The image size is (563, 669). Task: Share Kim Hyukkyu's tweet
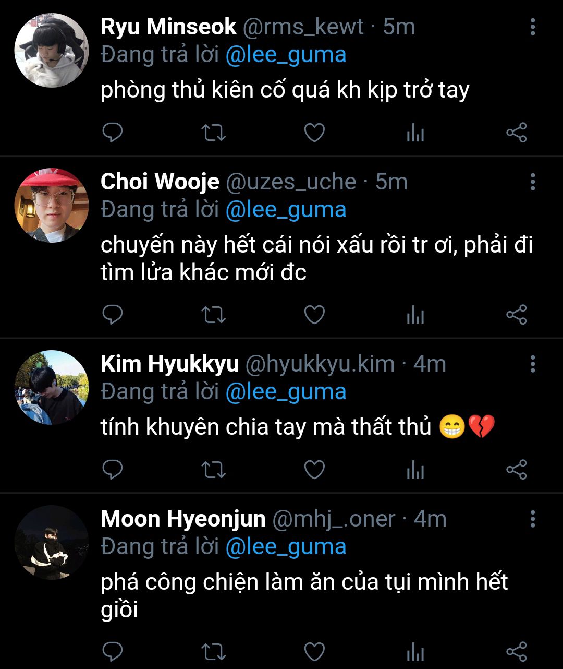(517, 470)
